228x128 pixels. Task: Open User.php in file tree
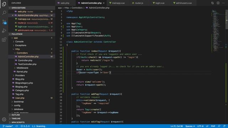[x=32, y=98]
